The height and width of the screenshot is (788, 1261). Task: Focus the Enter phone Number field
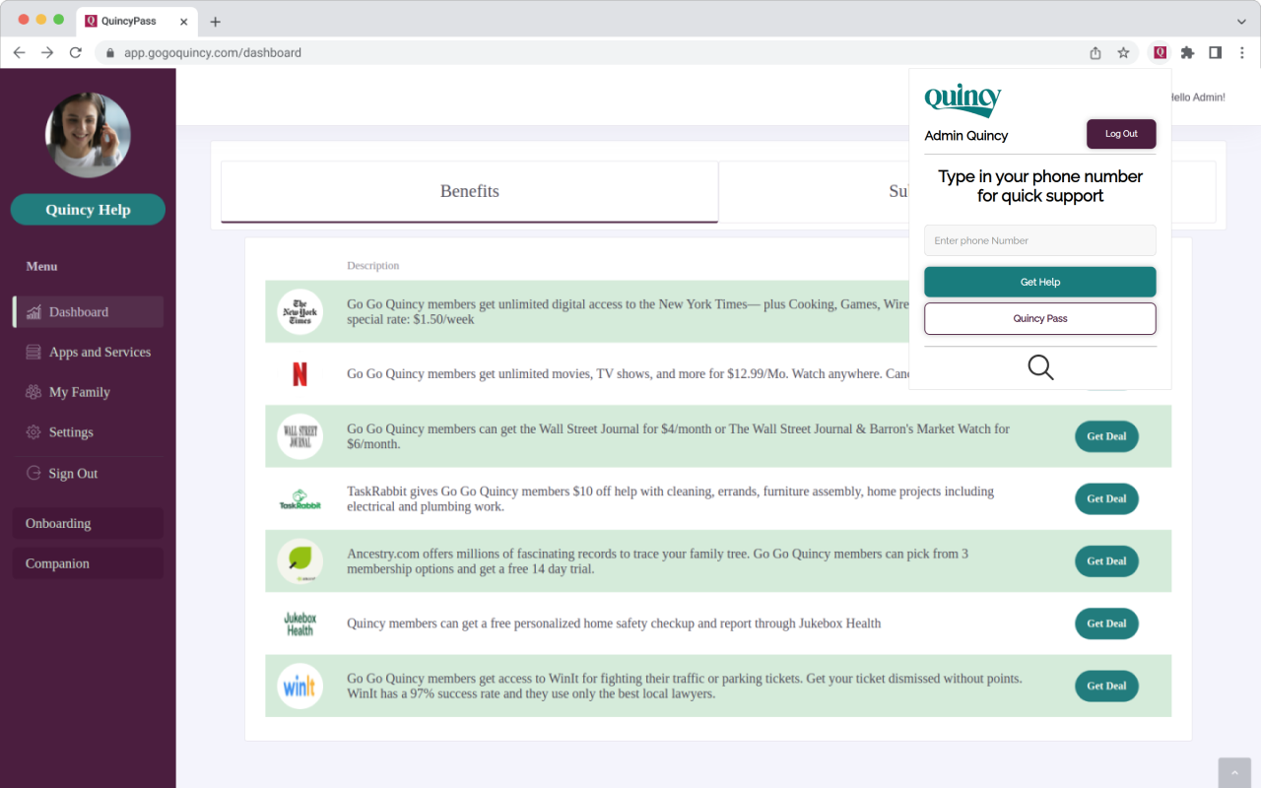click(x=1040, y=240)
